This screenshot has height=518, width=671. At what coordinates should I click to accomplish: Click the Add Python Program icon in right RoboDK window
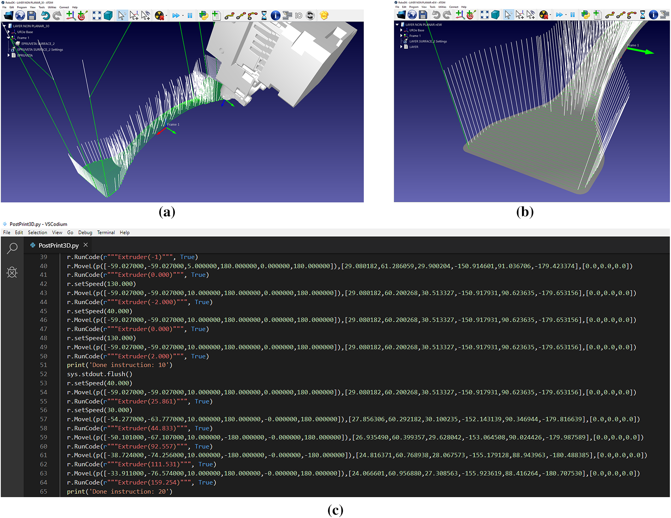coord(586,14)
